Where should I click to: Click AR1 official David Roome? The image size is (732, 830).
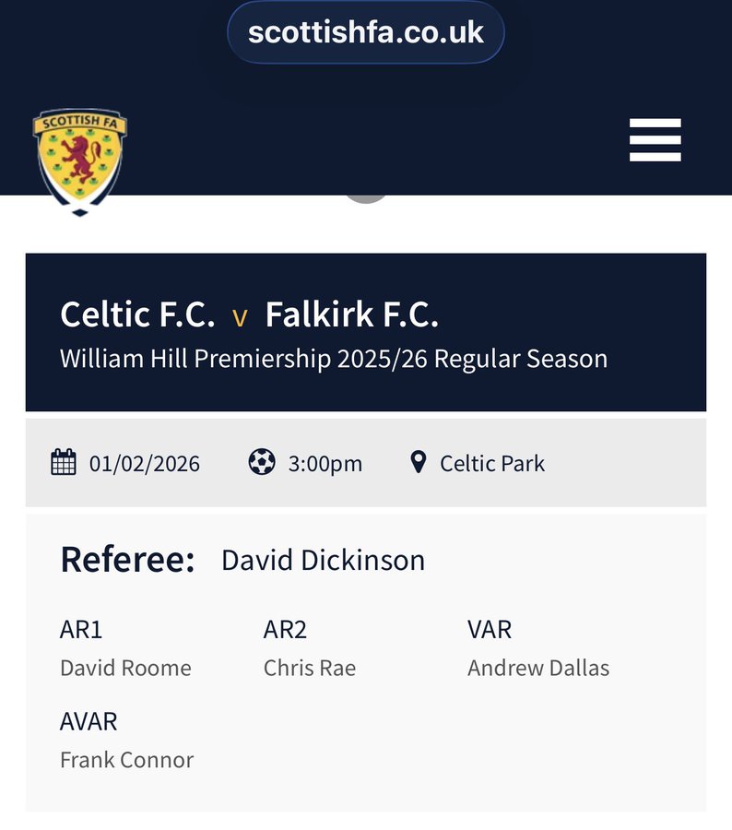pyautogui.click(x=125, y=668)
